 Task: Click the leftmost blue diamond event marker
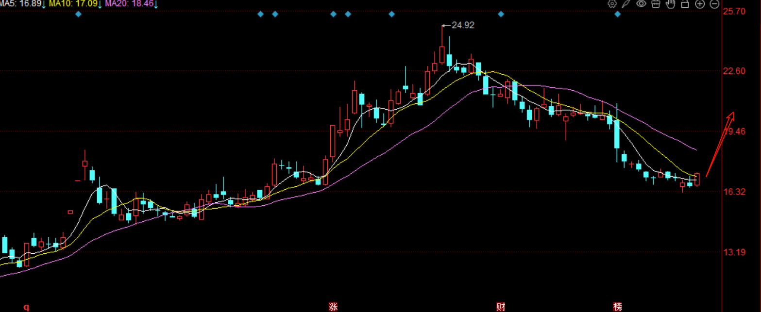[79, 14]
